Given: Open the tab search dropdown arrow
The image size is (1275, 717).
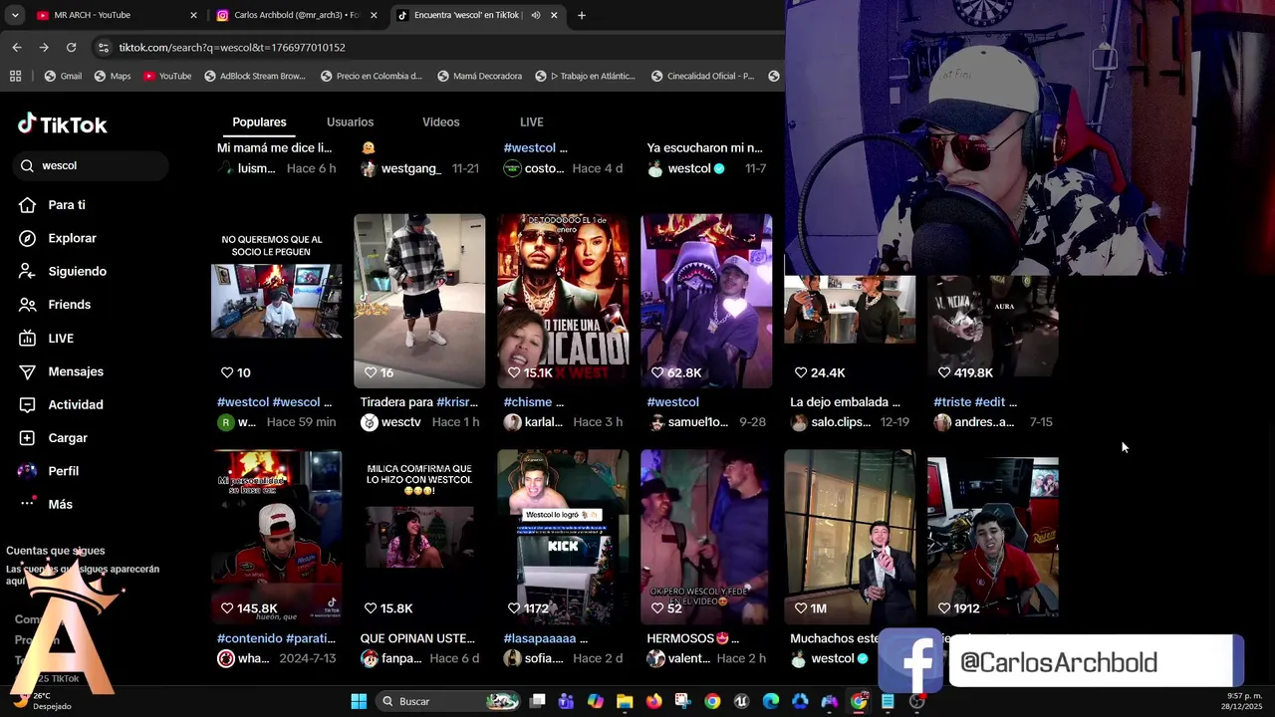Looking at the screenshot, I should (x=15, y=15).
